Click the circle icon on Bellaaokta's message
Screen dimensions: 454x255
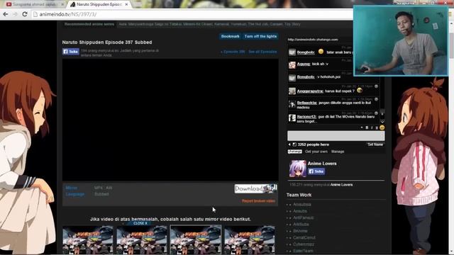pyautogui.click(x=376, y=99)
